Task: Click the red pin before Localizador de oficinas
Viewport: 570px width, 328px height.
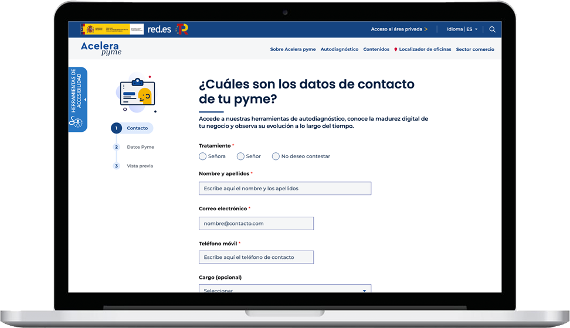Action: [395, 49]
